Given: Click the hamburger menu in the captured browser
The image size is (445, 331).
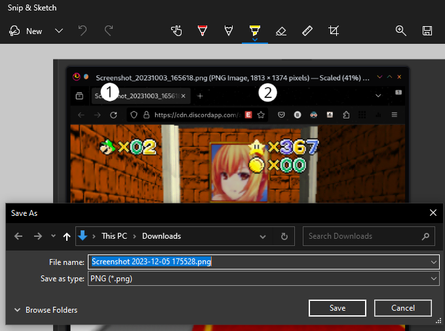Looking at the screenshot, I should tap(395, 114).
